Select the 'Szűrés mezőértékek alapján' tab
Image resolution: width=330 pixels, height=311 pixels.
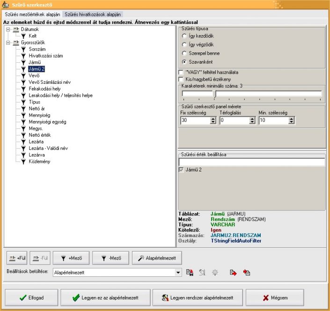point(32,15)
